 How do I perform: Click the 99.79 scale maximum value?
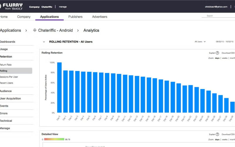point(68,139)
